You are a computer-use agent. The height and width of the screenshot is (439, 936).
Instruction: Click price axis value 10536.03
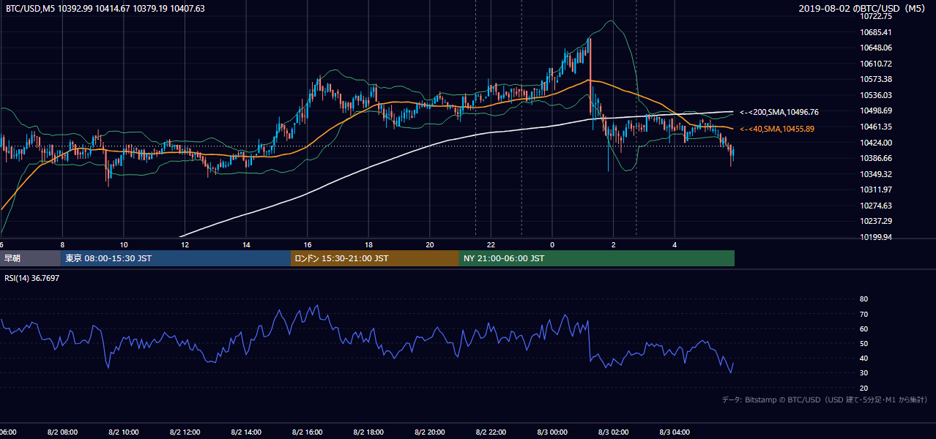[x=877, y=95]
